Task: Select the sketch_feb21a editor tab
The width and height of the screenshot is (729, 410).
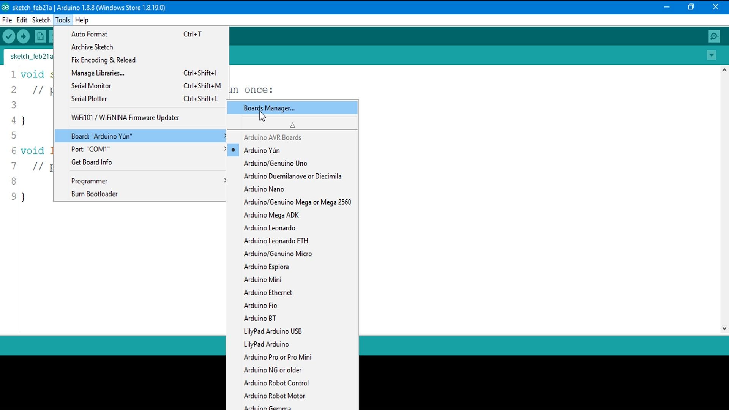Action: point(30,57)
